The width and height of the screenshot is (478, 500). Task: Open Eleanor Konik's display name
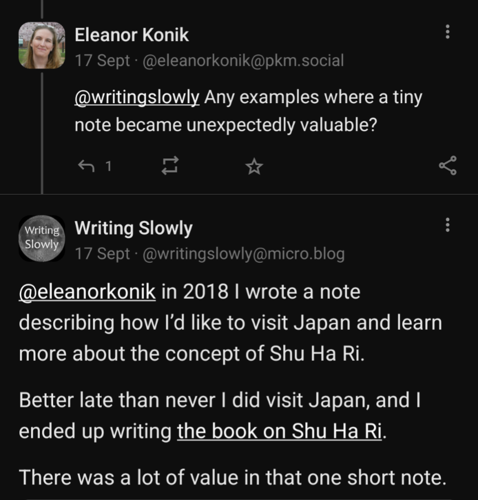132,34
